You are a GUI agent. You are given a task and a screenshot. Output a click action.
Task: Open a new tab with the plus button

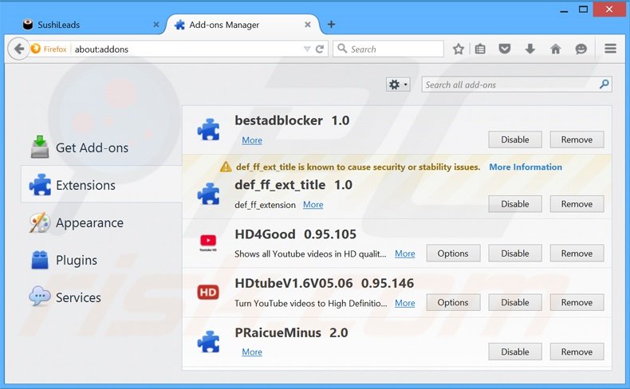(331, 25)
